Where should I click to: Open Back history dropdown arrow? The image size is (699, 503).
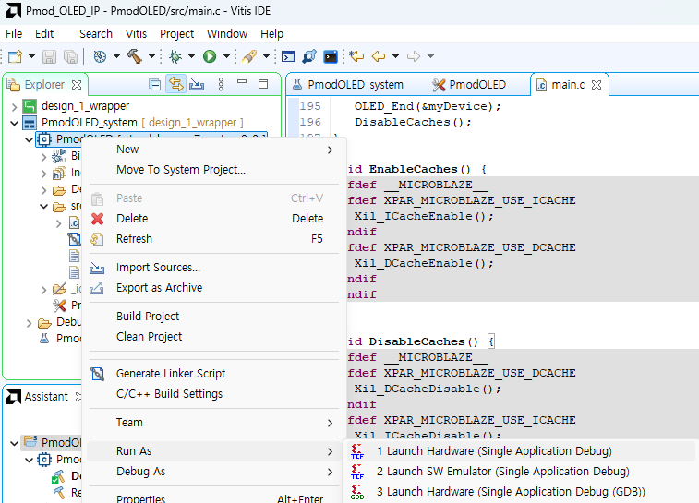click(x=395, y=56)
